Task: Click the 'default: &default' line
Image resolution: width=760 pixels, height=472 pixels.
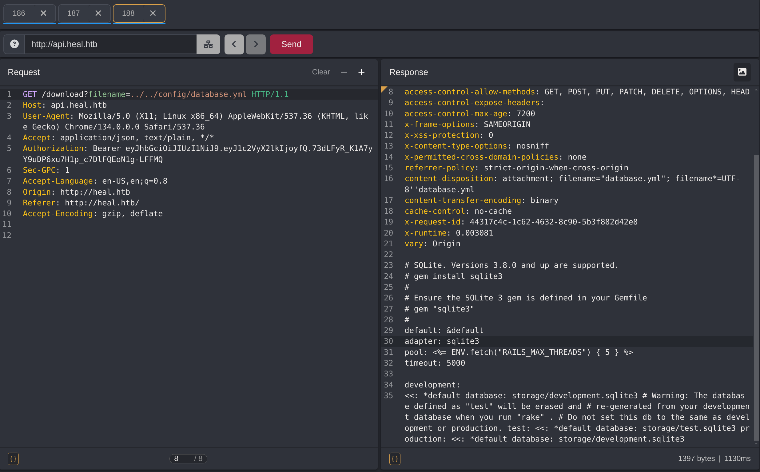Action: (x=444, y=330)
